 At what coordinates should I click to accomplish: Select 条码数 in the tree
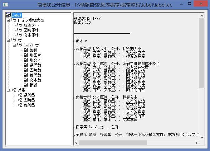pyautogui.click(x=35, y=65)
